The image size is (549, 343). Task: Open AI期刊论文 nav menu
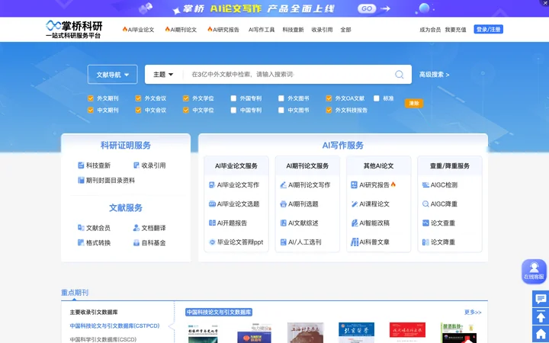point(181,30)
